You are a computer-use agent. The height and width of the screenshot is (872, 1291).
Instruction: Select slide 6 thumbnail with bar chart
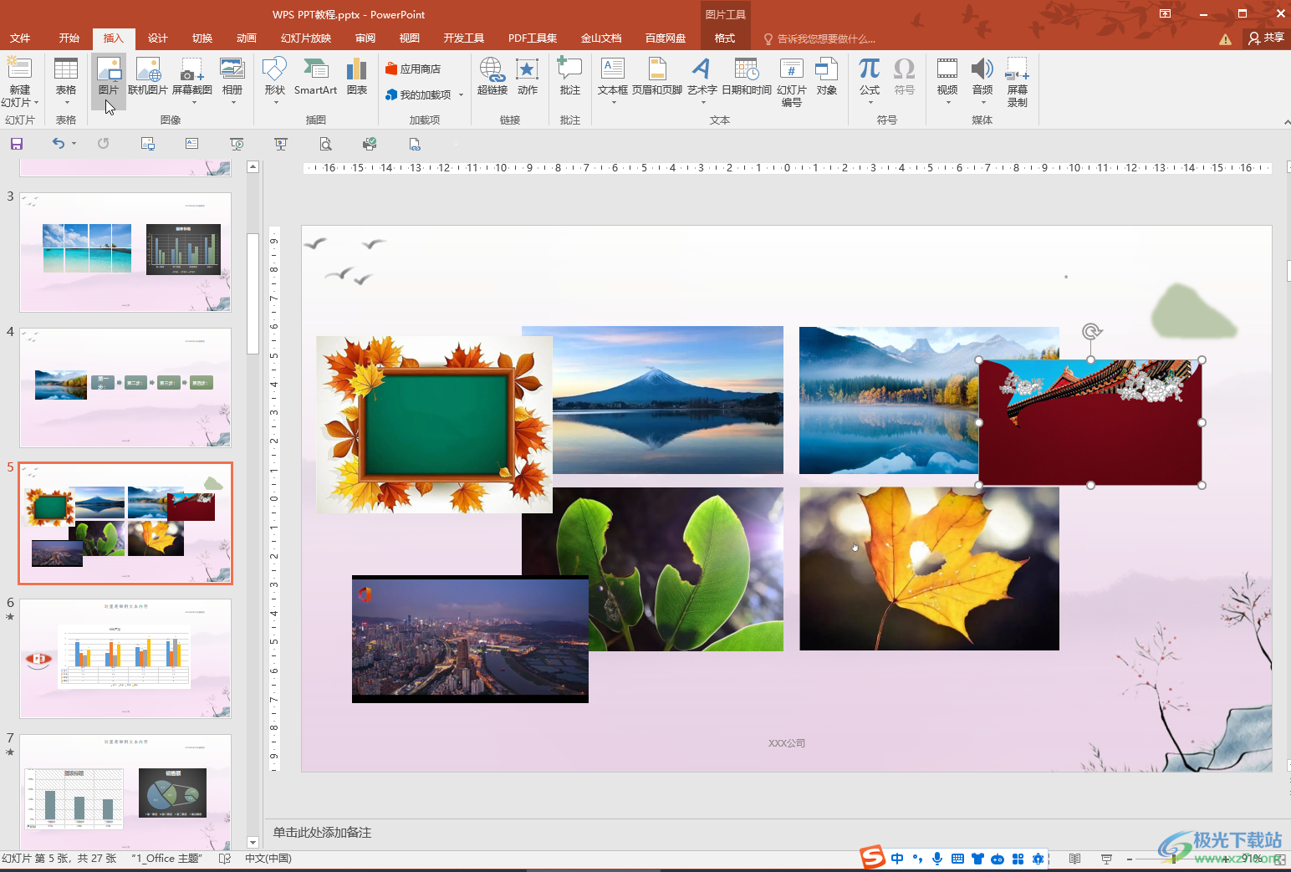(125, 659)
